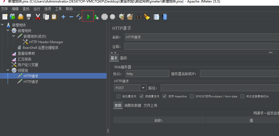This screenshot has height=136, width=279.
Task: Click the Save test plan floppy icon
Action: coord(29,17)
